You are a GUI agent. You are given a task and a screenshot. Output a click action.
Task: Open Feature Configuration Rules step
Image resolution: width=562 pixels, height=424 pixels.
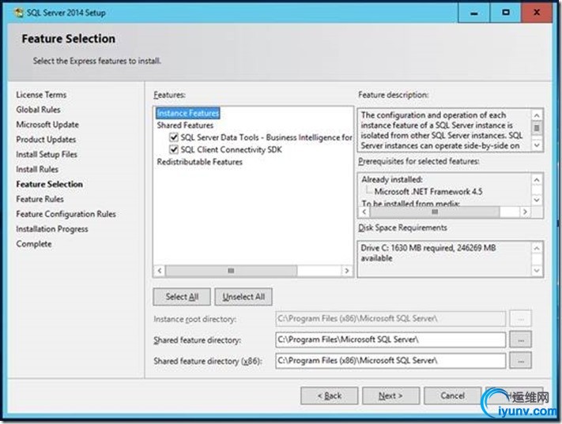pyautogui.click(x=66, y=214)
